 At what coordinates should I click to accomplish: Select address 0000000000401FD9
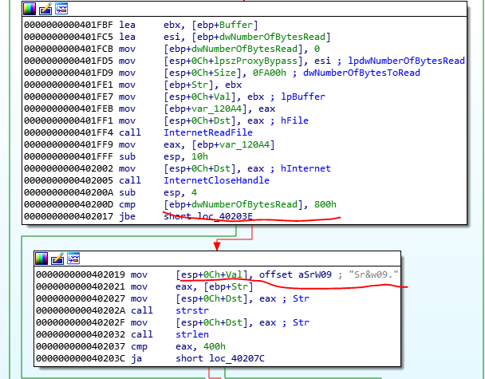click(69, 73)
